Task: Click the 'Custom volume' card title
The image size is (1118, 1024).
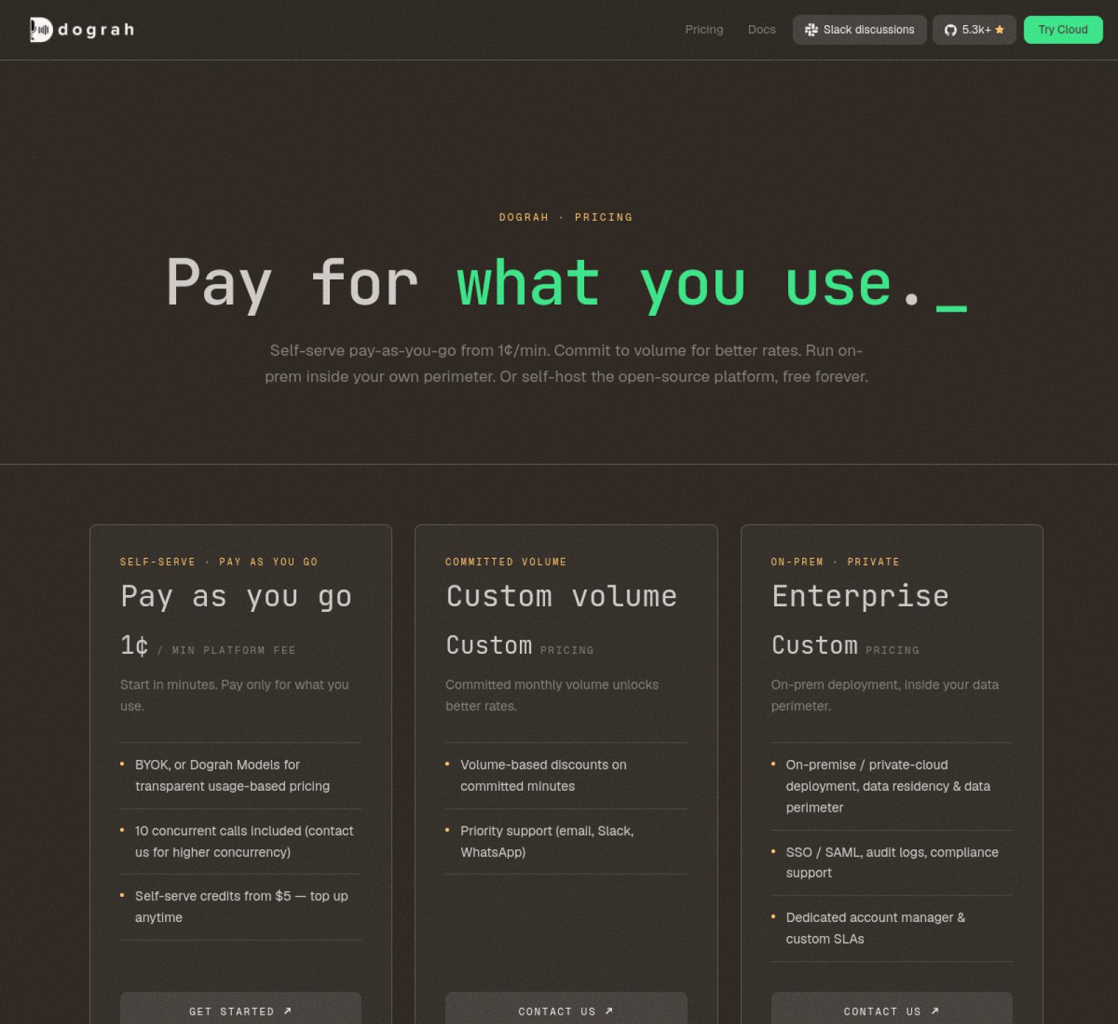Action: click(x=561, y=597)
